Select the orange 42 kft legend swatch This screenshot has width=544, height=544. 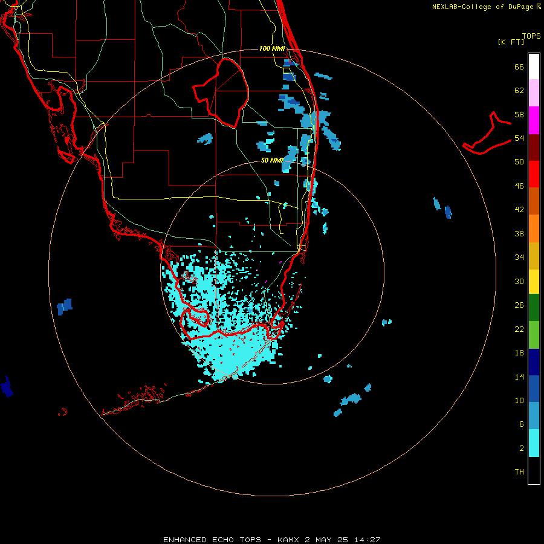coord(534,228)
